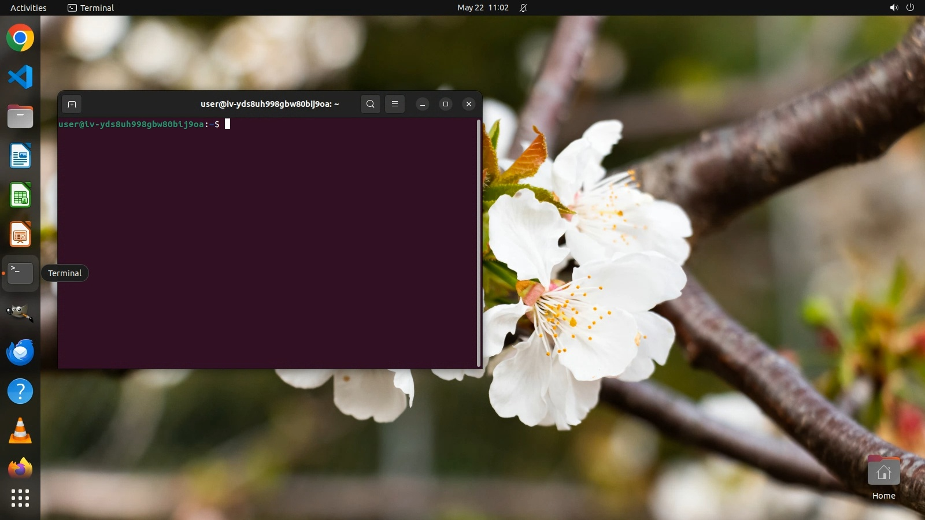
Task: Launch LibreOffice Writer
Action: tap(20, 156)
